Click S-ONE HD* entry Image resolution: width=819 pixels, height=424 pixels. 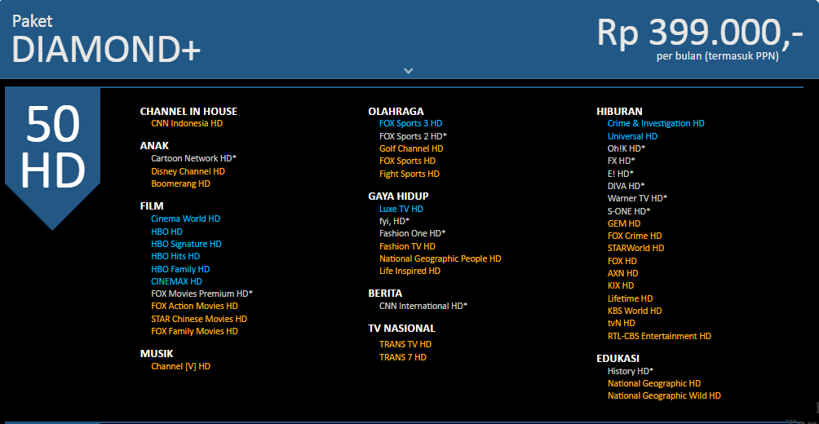point(629,211)
